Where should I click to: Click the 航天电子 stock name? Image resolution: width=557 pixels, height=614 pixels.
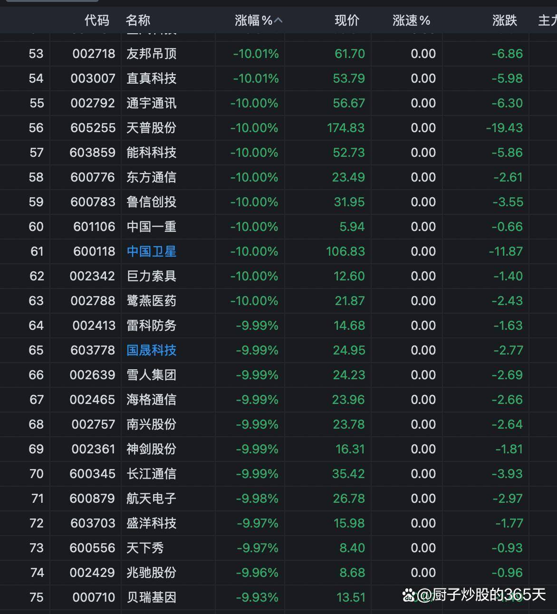pos(151,499)
